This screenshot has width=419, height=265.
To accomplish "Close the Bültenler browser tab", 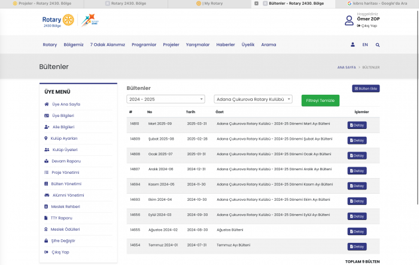I will (256, 4).
